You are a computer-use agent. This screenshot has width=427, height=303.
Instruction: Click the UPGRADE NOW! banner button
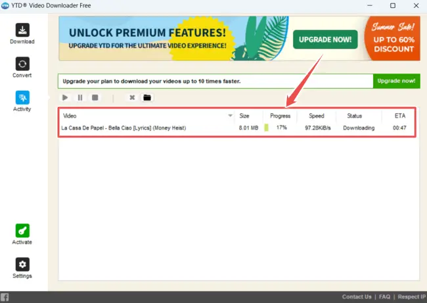pyautogui.click(x=325, y=39)
